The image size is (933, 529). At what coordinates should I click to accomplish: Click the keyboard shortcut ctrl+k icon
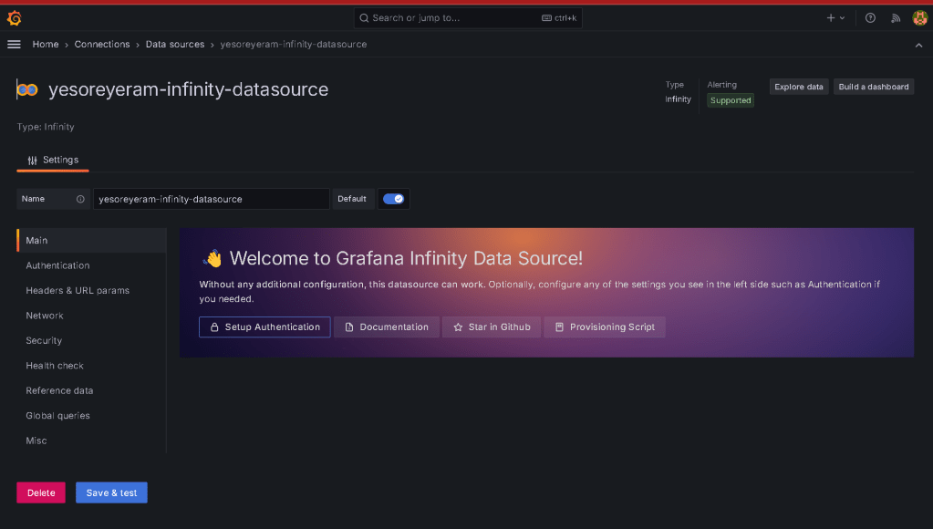click(x=546, y=18)
